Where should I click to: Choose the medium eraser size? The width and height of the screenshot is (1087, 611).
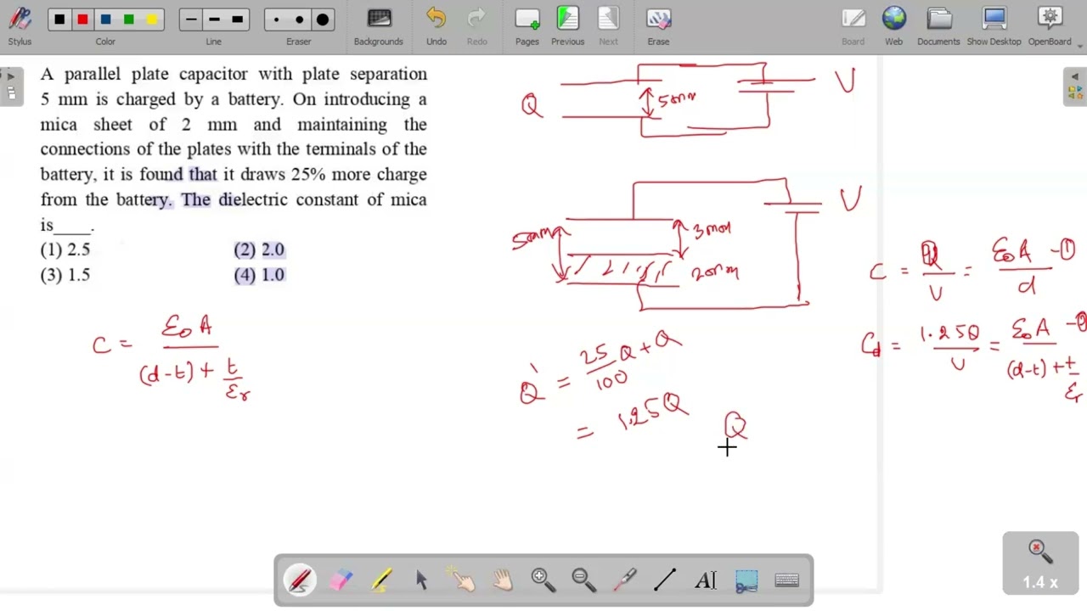tap(299, 20)
